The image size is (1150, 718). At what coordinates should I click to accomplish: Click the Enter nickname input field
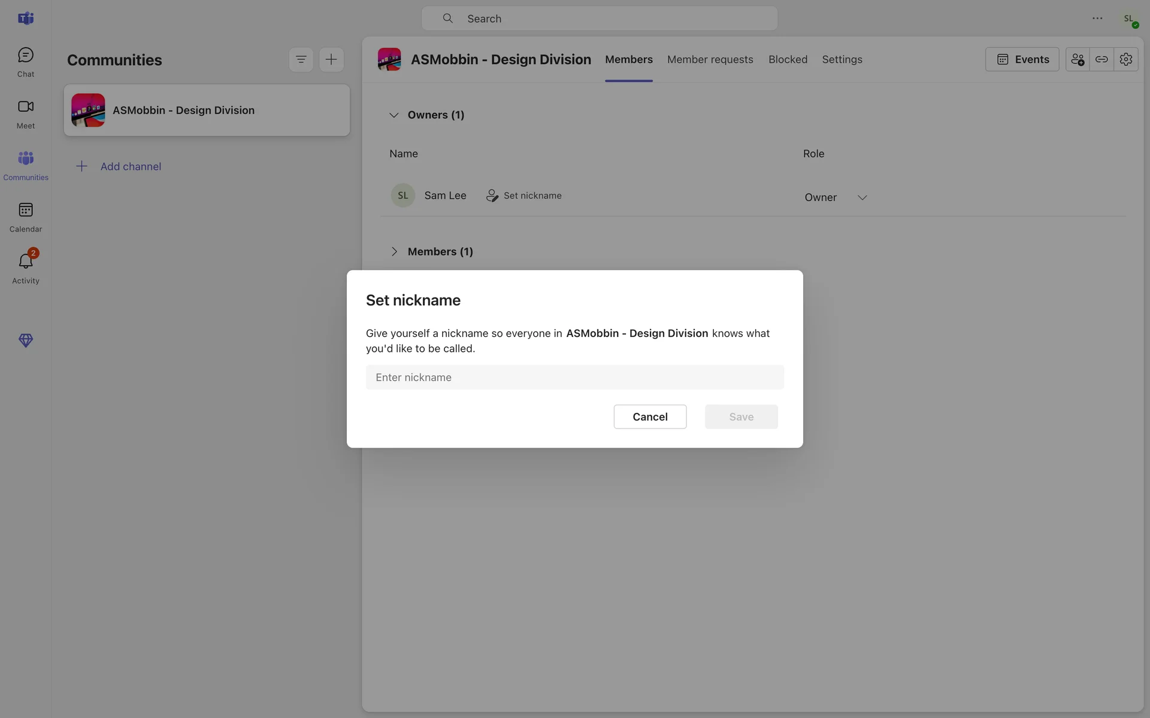point(574,378)
